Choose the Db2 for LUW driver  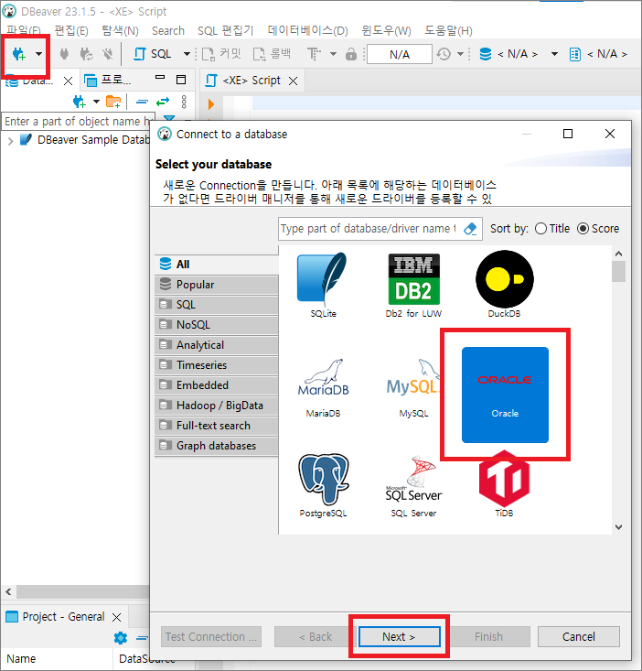pos(413,284)
